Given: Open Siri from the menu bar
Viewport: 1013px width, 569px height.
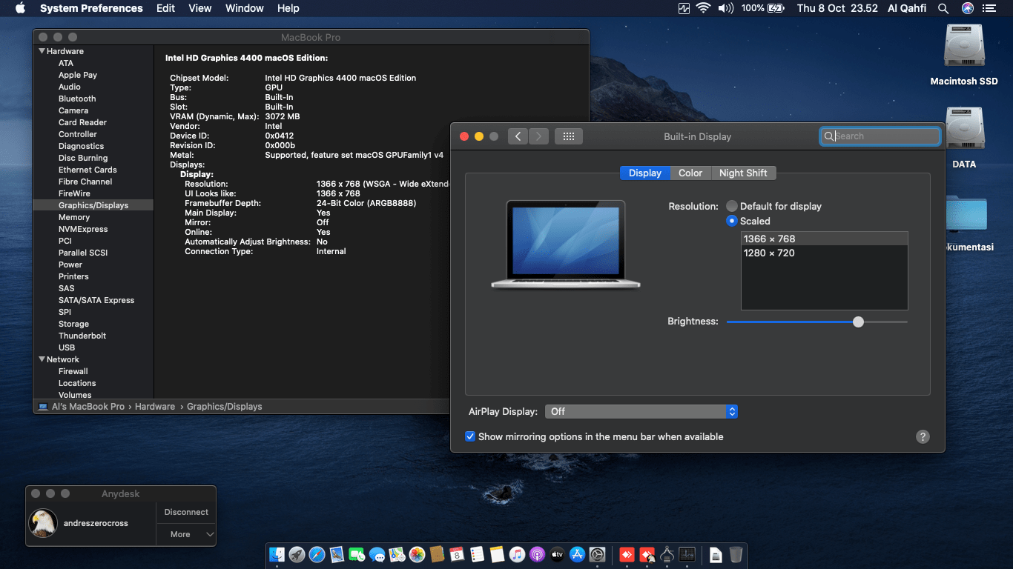Looking at the screenshot, I should 967,8.
